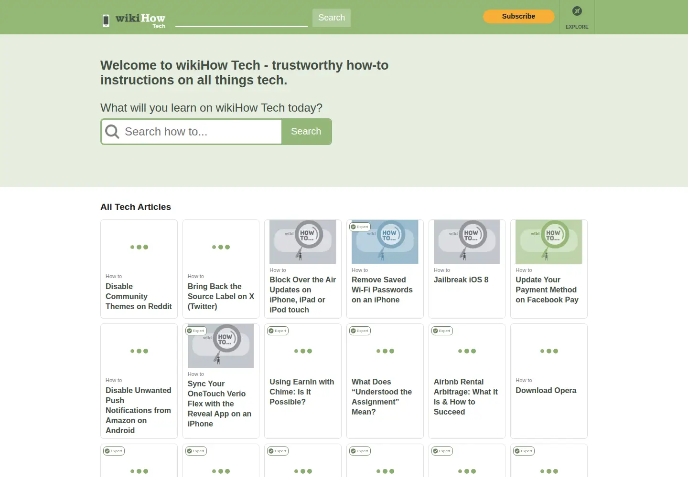
Task: Click the EXPLORE label in header
Action: click(577, 27)
